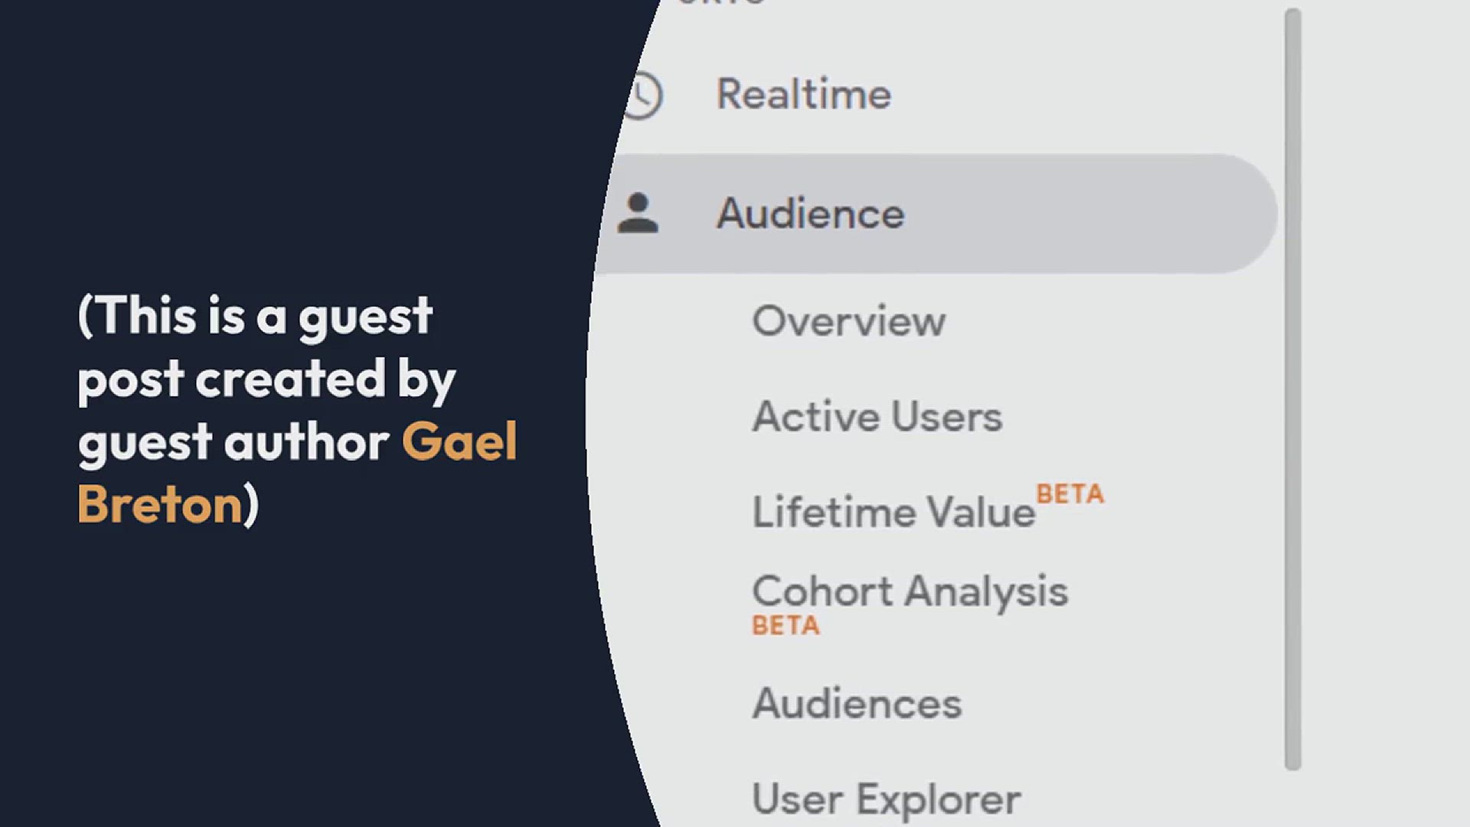This screenshot has width=1470, height=827.
Task: Click the 'This is a guest' text line
Action: pos(255,315)
